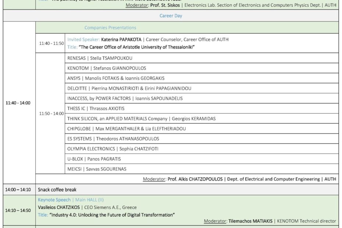This screenshot has height=228, width=342.
Task: Click the 'Keynote Speech | Main HALL (II)' heading
Action: click(71, 200)
